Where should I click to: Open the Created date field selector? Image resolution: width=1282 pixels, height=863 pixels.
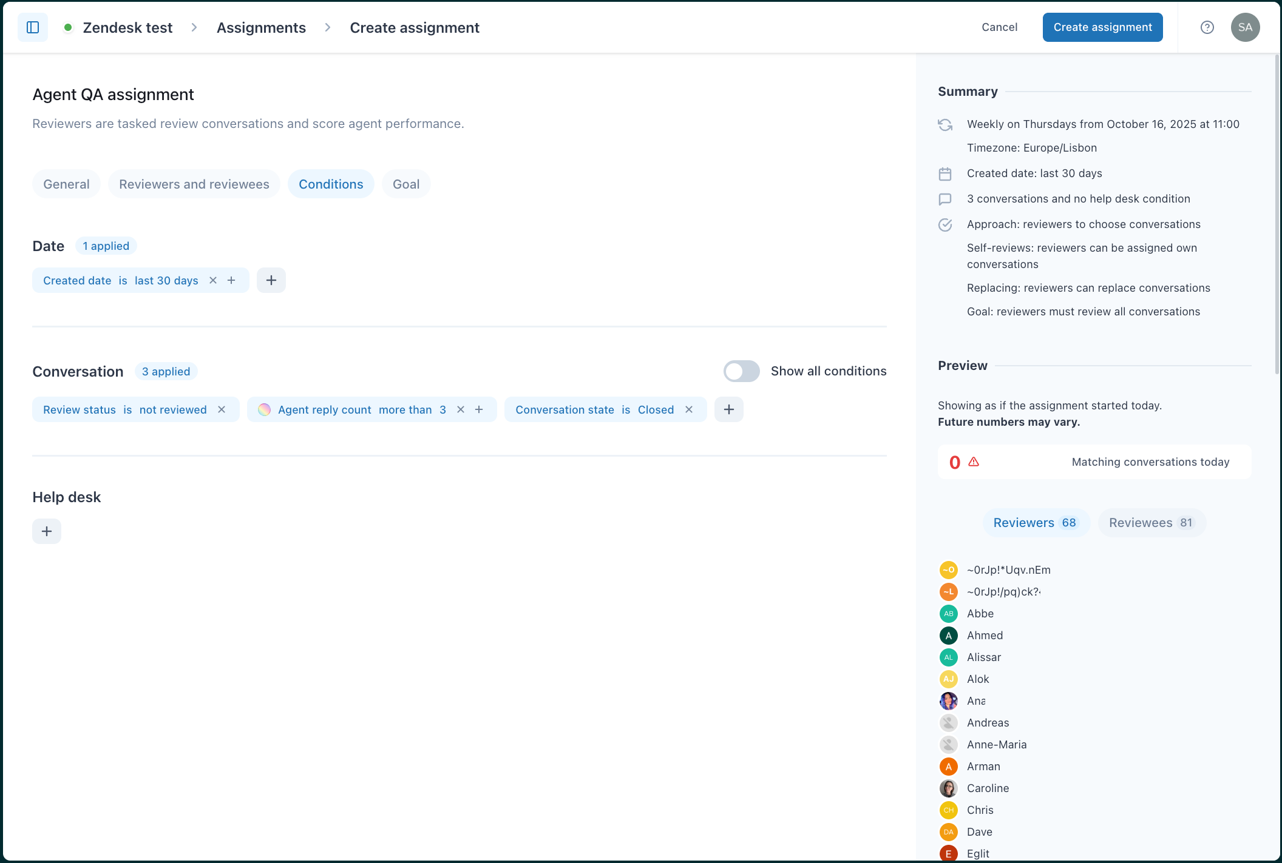click(x=77, y=280)
